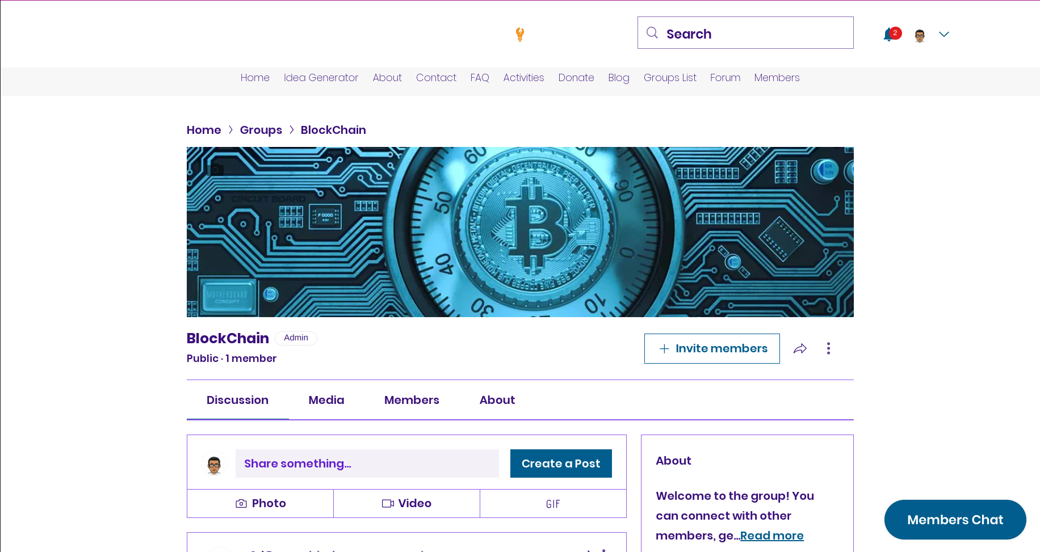The image size is (1040, 552).
Task: Add a GIF to the post
Action: pyautogui.click(x=553, y=503)
